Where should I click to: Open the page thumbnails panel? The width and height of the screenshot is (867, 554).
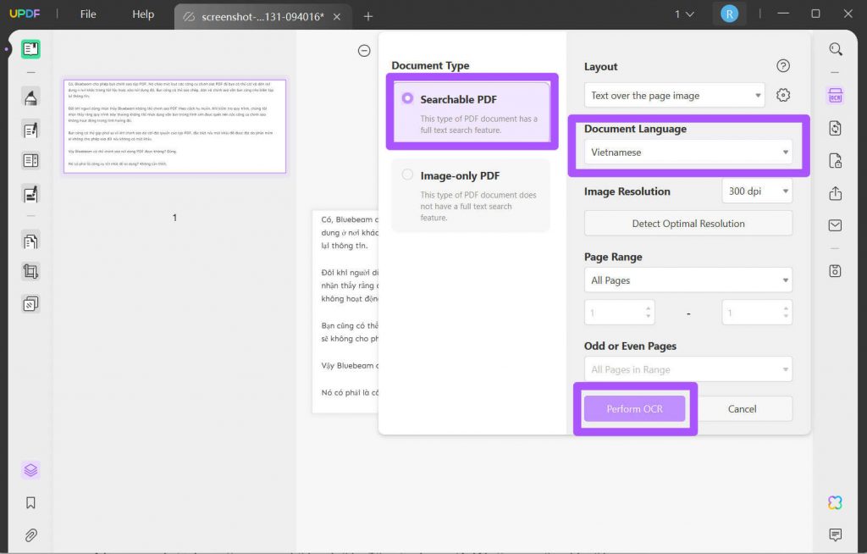point(31,470)
